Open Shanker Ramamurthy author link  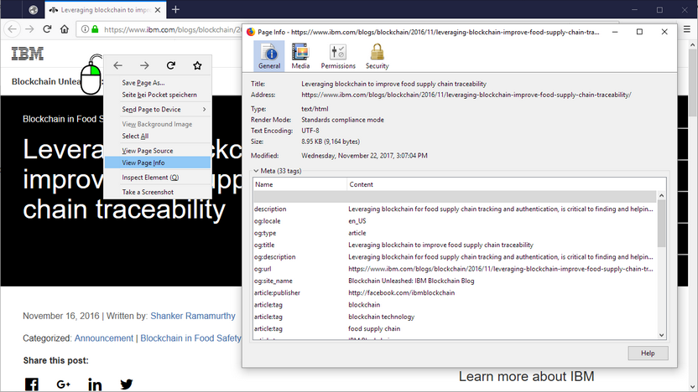click(x=193, y=316)
